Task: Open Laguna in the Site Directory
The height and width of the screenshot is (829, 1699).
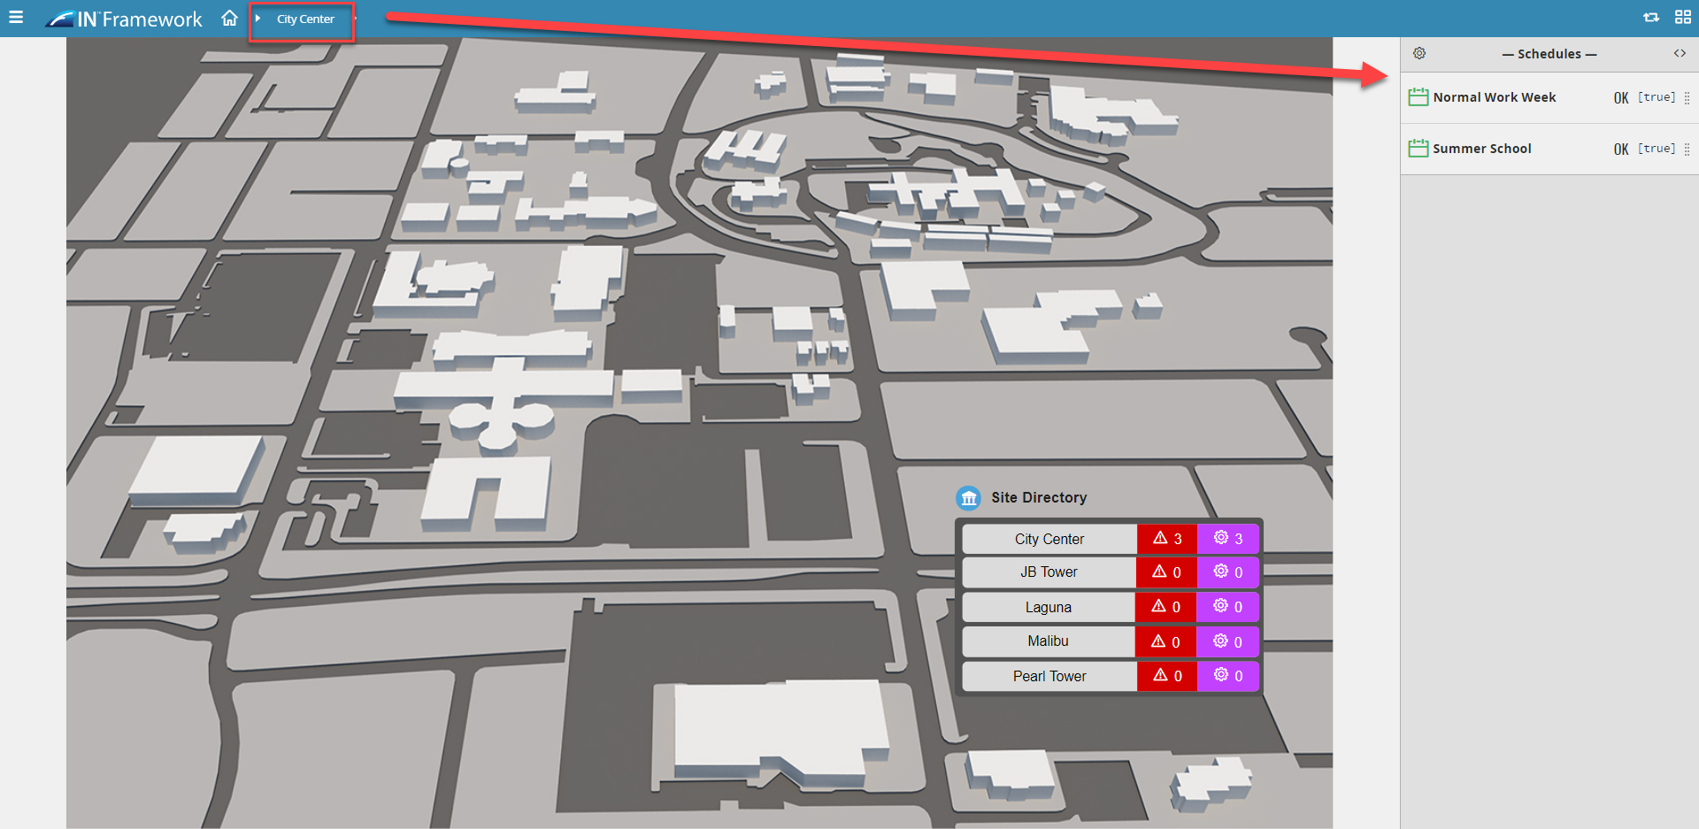Action: tap(1049, 607)
